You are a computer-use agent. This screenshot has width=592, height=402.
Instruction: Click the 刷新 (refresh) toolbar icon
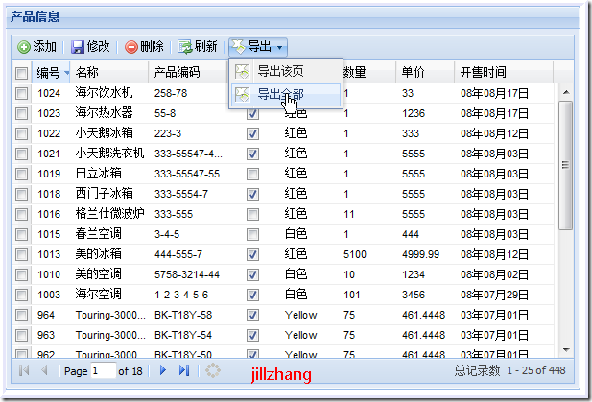click(184, 47)
